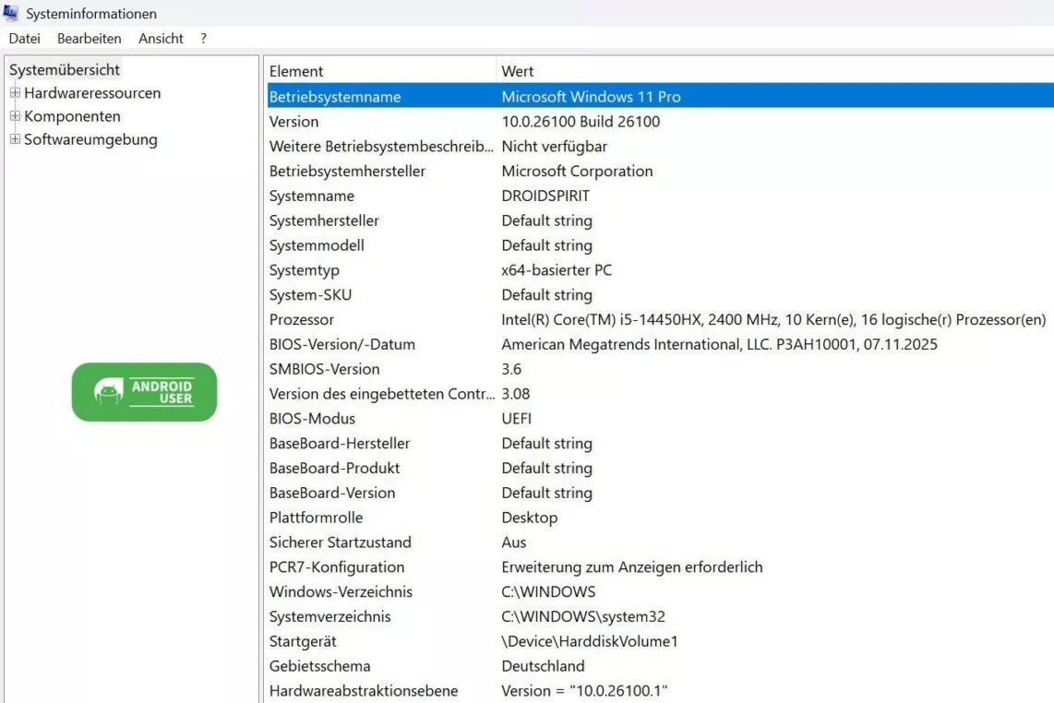Open the Ansicht menu

pos(161,39)
